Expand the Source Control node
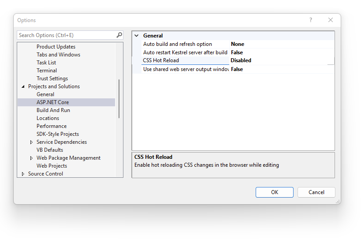 (23, 174)
